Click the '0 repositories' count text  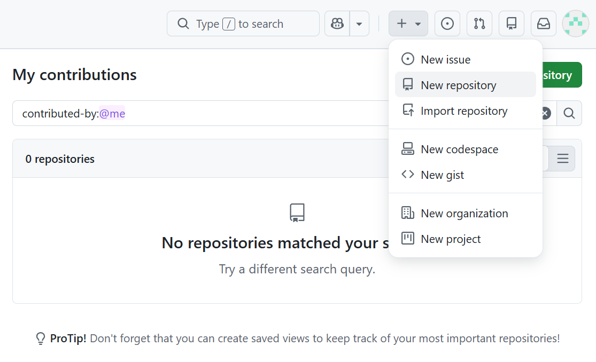[60, 159]
